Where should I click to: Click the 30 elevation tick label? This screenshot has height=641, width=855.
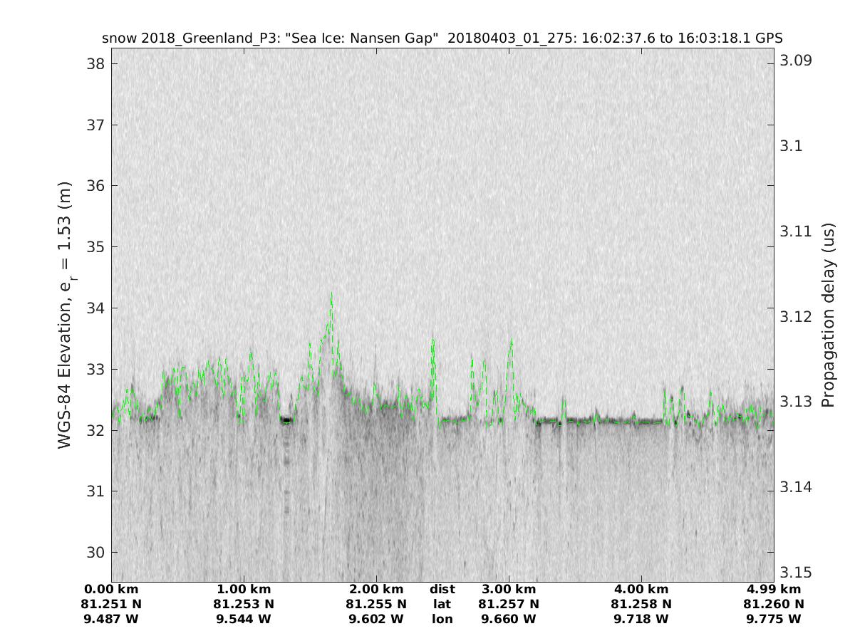tap(94, 553)
